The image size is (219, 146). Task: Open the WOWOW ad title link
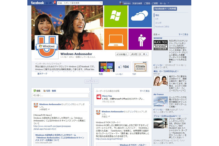click(x=158, y=38)
